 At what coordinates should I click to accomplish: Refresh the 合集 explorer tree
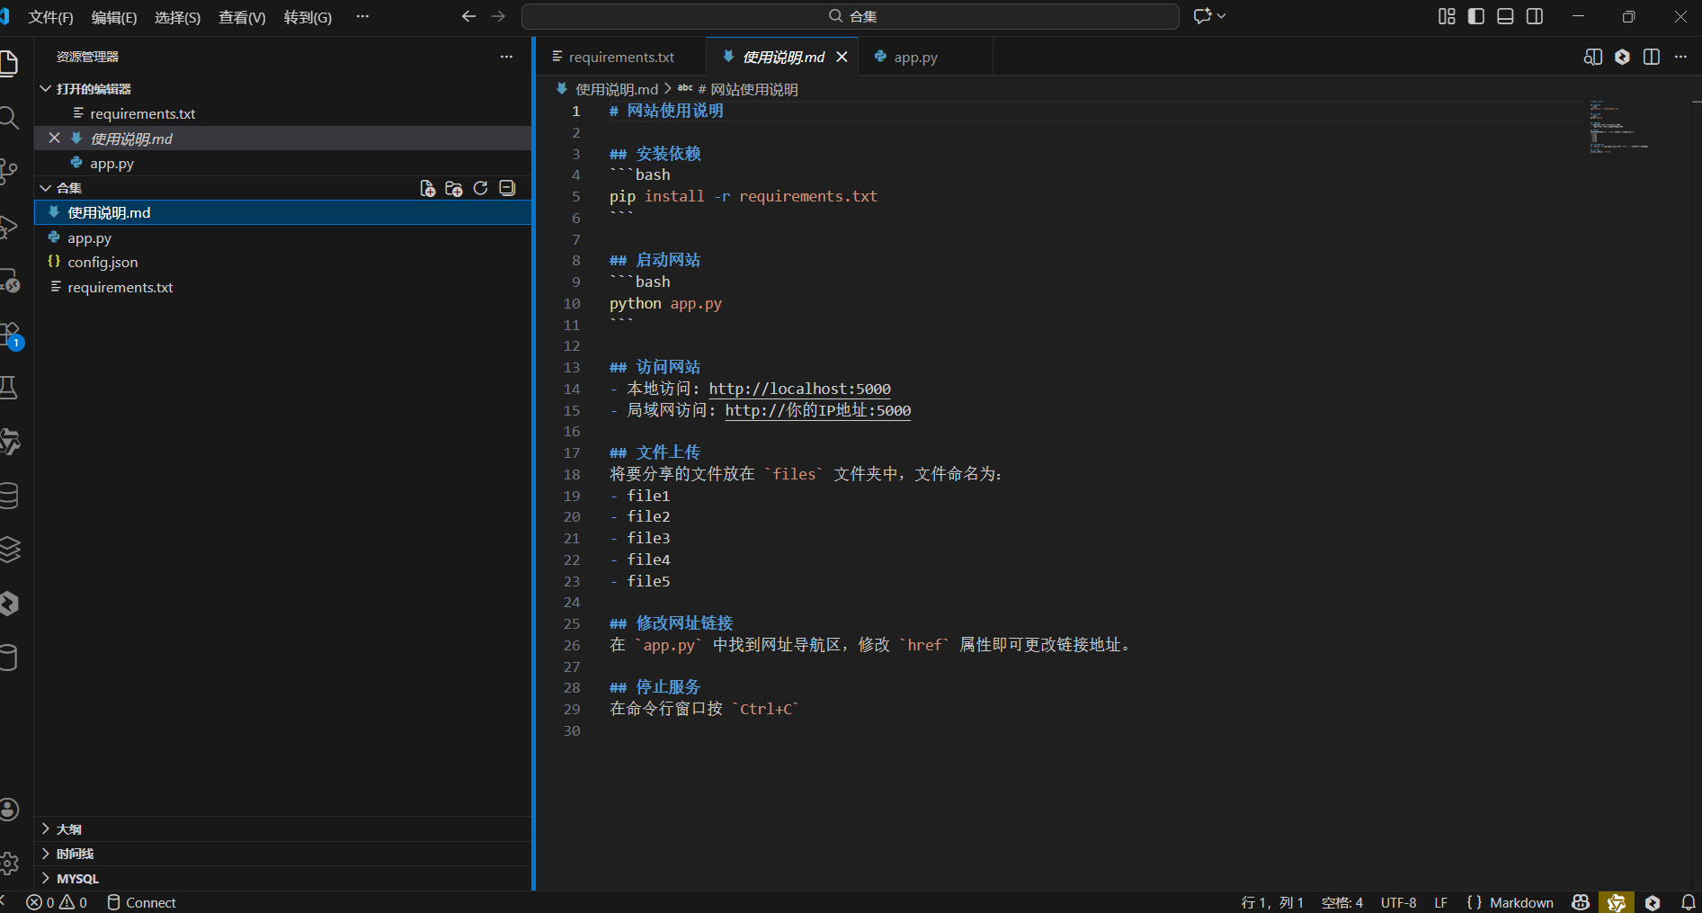coord(481,188)
